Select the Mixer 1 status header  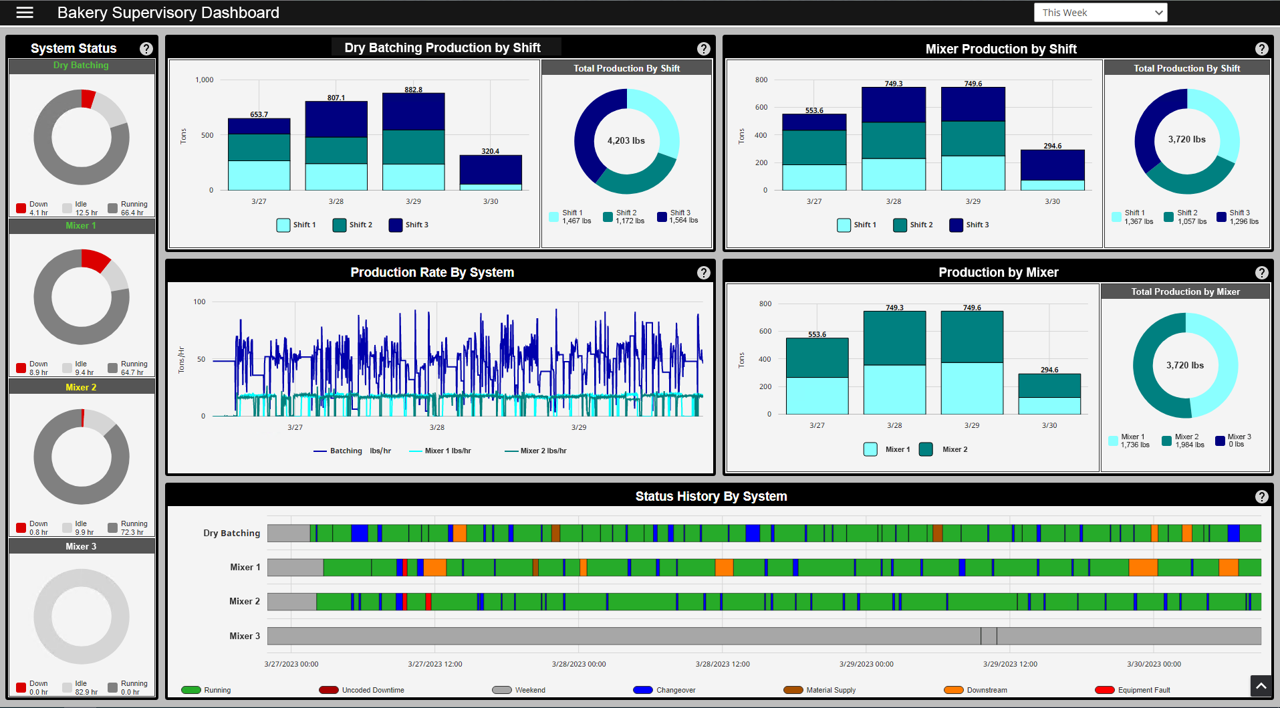[82, 226]
